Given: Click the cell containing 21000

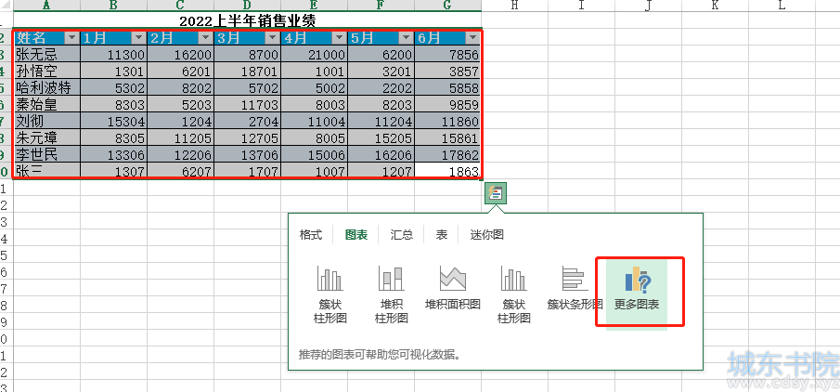Looking at the screenshot, I should (x=314, y=54).
